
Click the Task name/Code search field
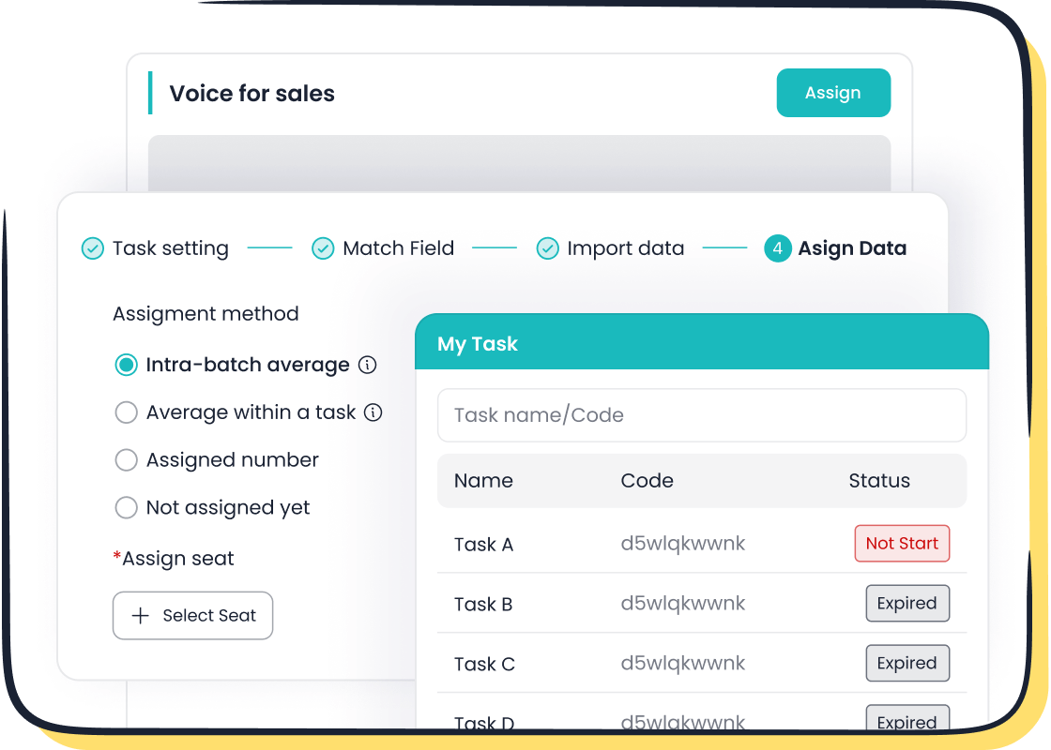click(x=701, y=415)
